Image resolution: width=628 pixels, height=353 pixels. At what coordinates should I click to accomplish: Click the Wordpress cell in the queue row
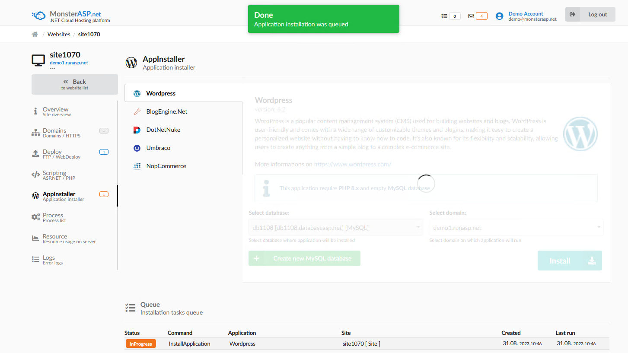(242, 344)
